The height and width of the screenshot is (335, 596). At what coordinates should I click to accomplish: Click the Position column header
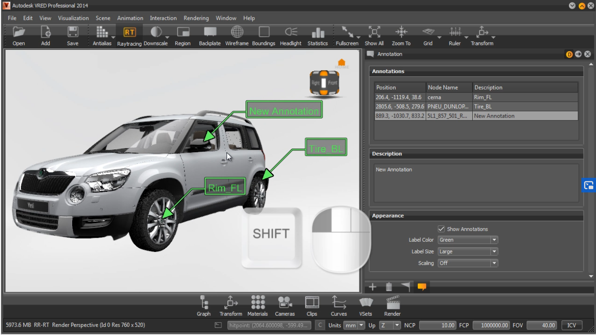(400, 87)
